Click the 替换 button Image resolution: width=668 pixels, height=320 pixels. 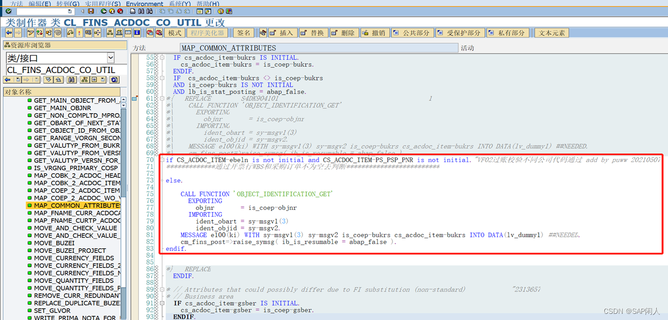tap(314, 33)
